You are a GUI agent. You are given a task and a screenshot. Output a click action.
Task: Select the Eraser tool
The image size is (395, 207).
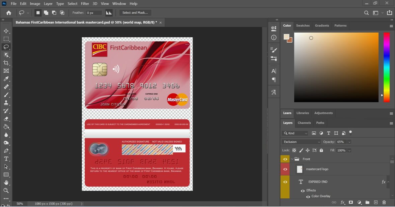click(x=6, y=119)
